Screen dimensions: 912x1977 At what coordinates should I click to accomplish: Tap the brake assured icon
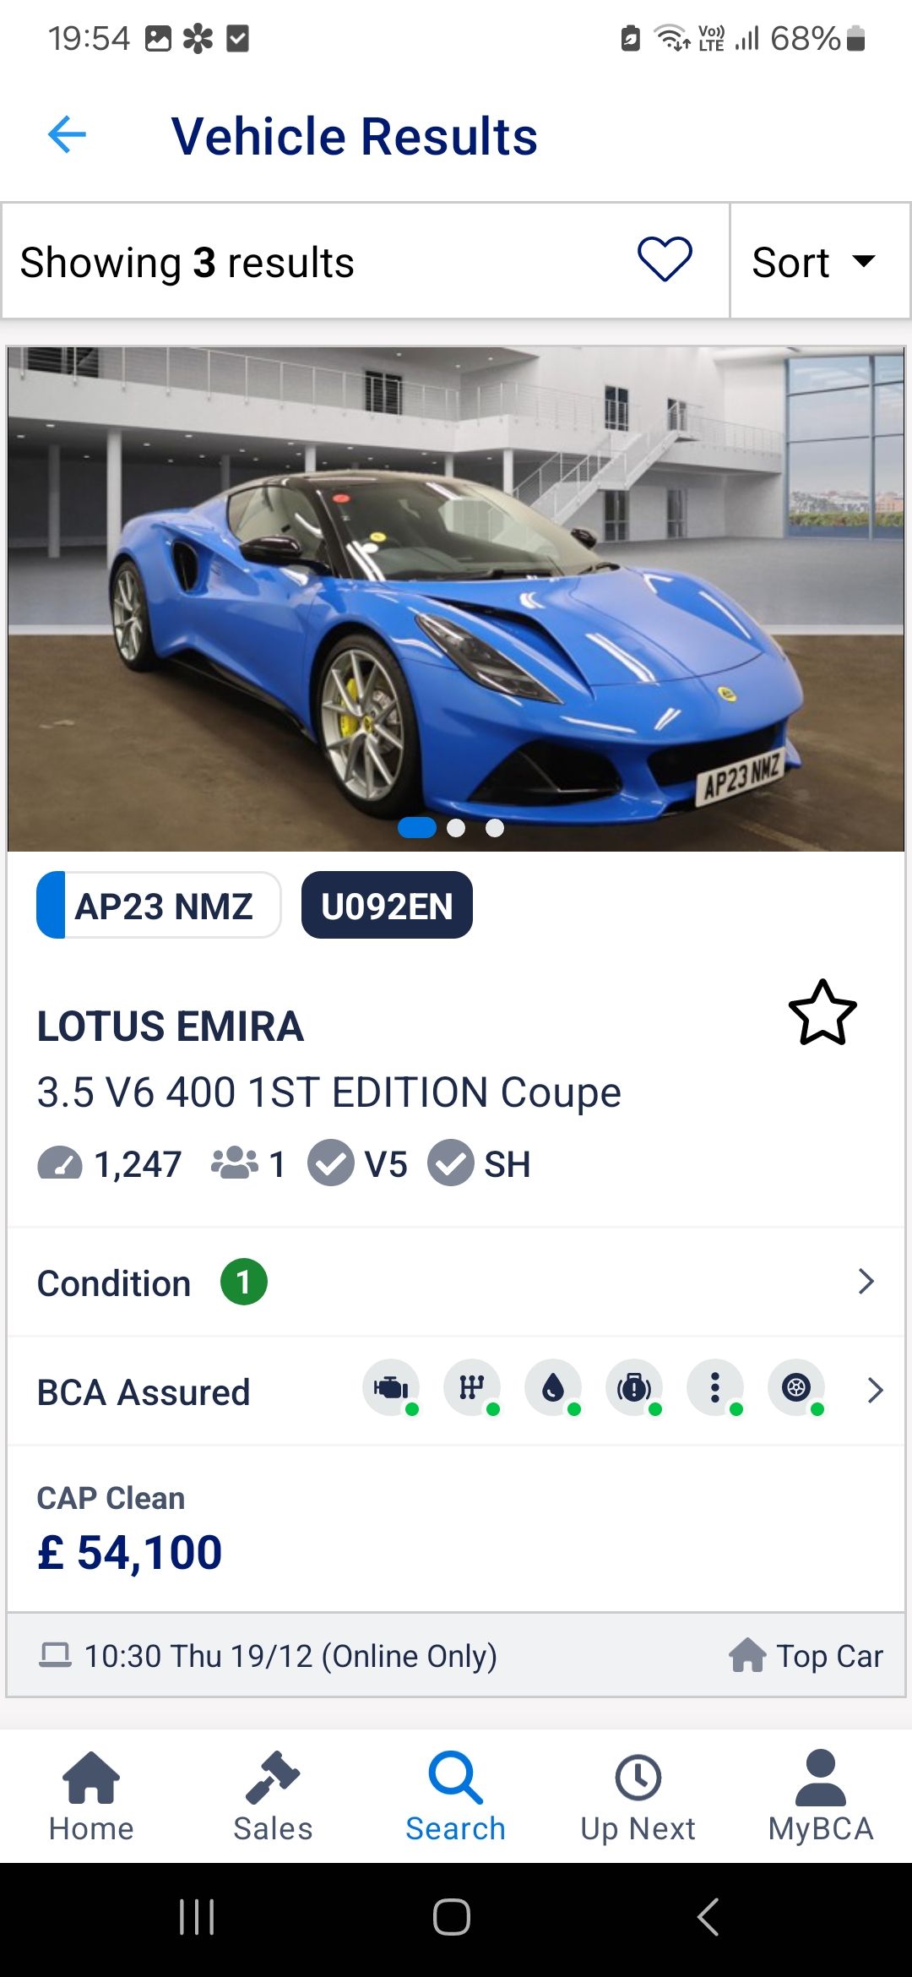pyautogui.click(x=634, y=1388)
